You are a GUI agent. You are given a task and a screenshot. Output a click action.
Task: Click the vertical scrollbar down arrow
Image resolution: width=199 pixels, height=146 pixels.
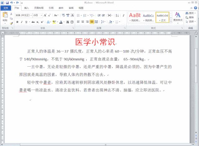coord(196,133)
